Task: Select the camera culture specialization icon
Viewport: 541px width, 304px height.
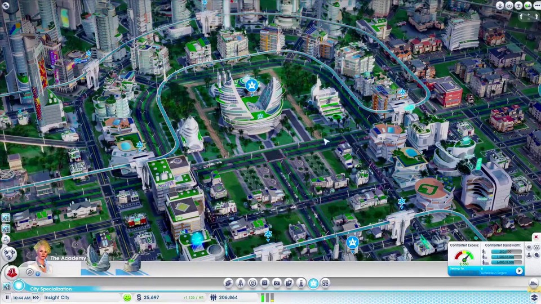Action: pyautogui.click(x=277, y=283)
